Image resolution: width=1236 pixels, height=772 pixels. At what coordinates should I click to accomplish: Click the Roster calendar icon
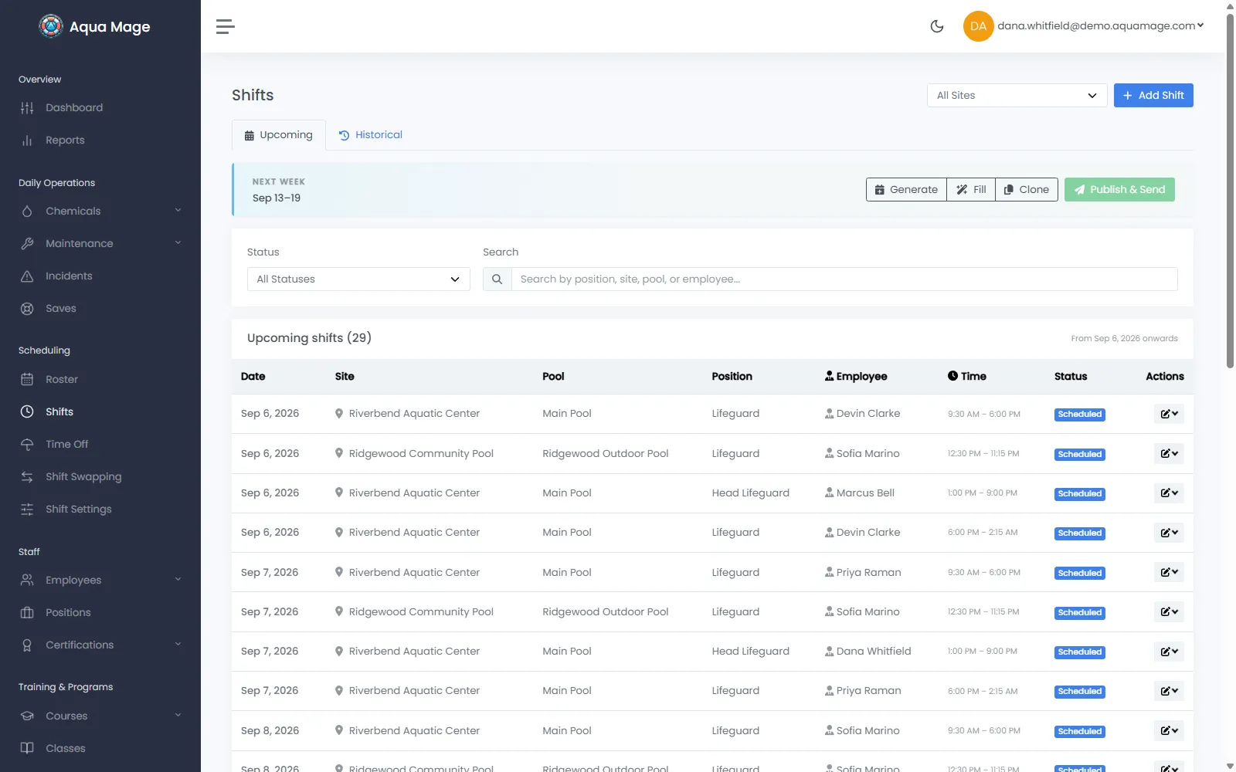coord(27,380)
